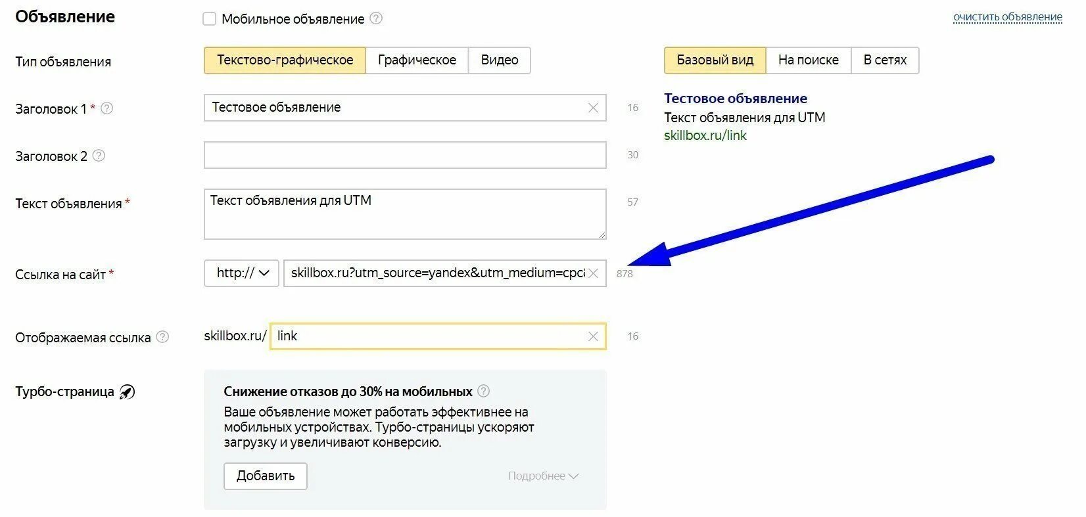This screenshot has width=1086, height=517.
Task: Clear the Заголовок 1 field with X
Action: 593,108
